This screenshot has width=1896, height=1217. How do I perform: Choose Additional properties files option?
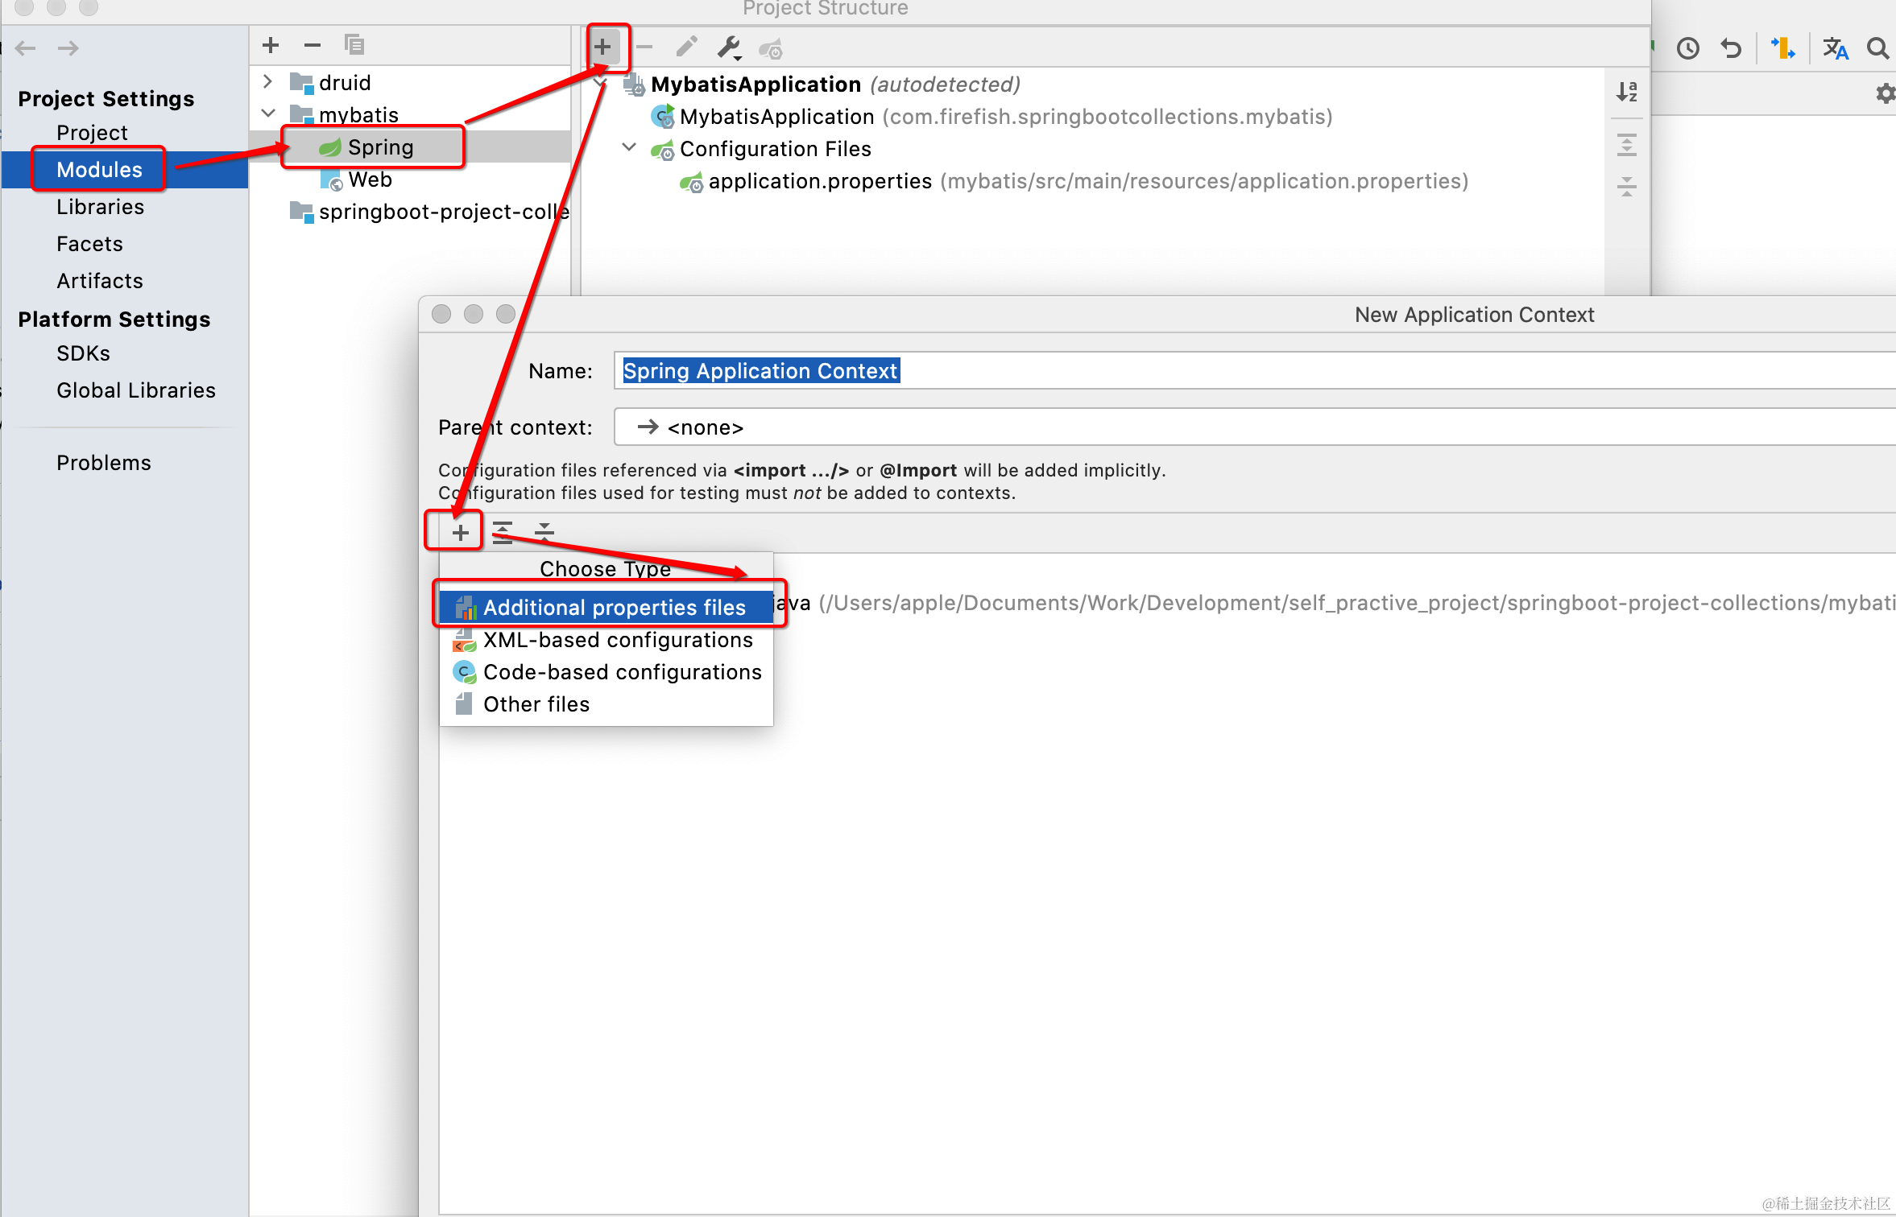point(614,608)
